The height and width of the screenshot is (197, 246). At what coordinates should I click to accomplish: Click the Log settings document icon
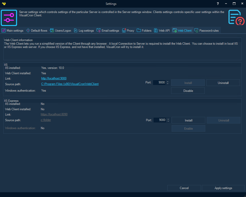pyautogui.click(x=76, y=30)
